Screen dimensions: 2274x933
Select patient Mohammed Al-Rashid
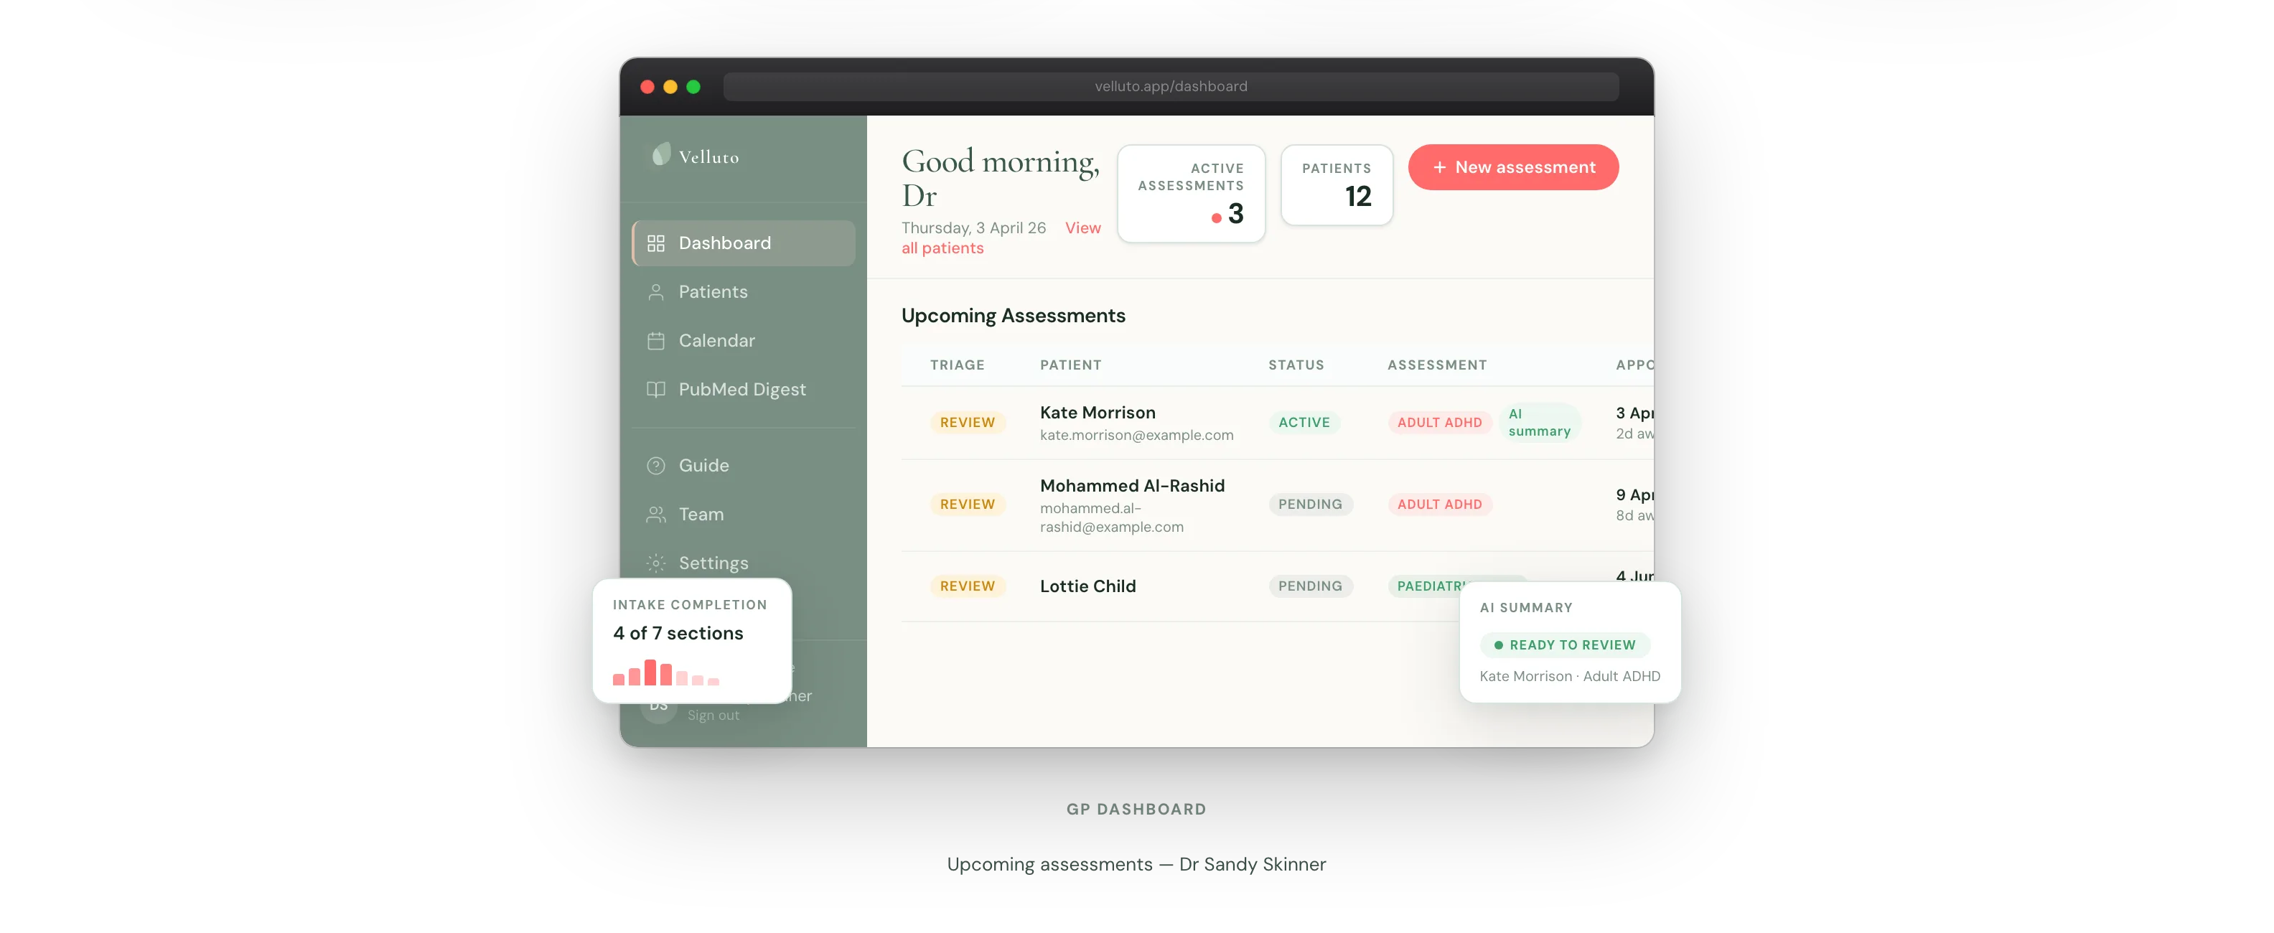1132,485
